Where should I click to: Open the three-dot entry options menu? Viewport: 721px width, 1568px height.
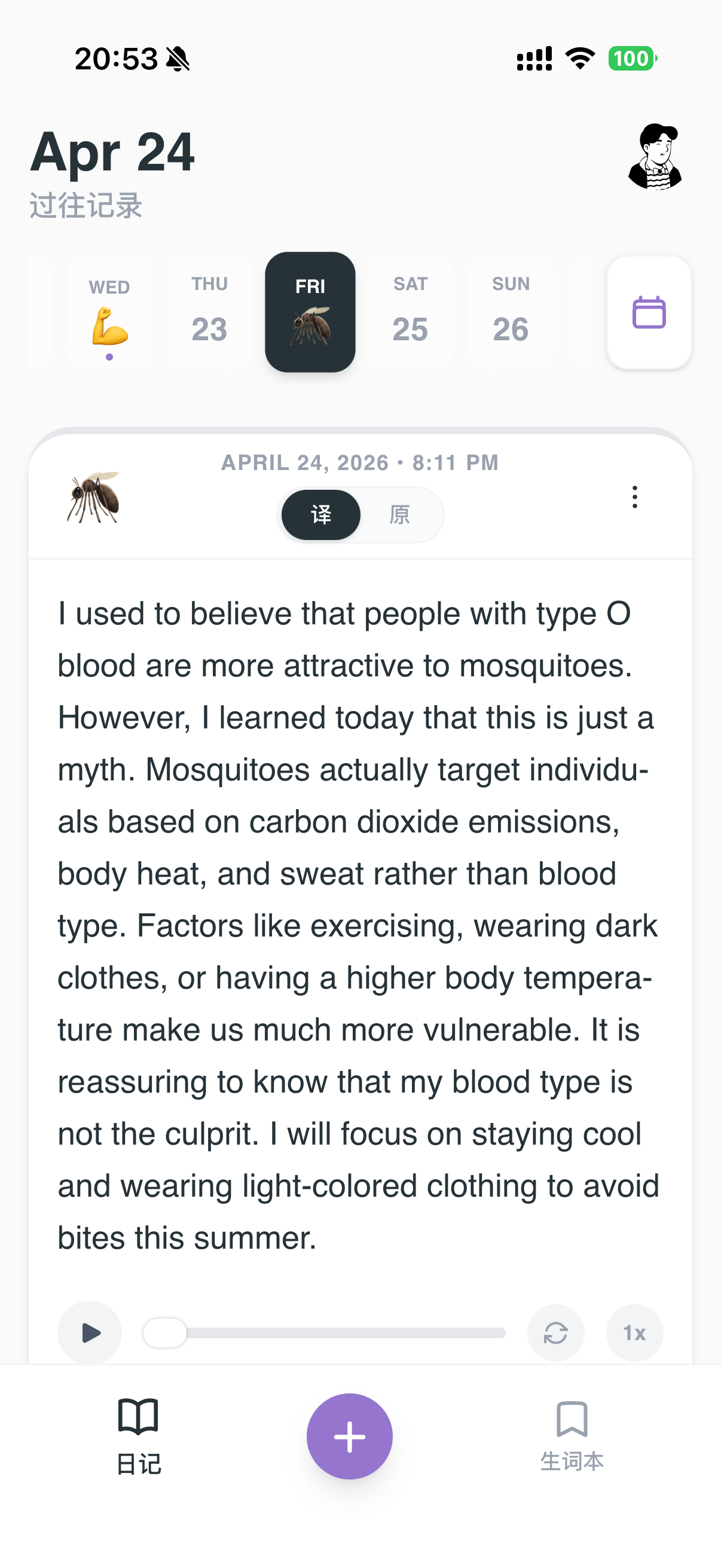coord(634,497)
